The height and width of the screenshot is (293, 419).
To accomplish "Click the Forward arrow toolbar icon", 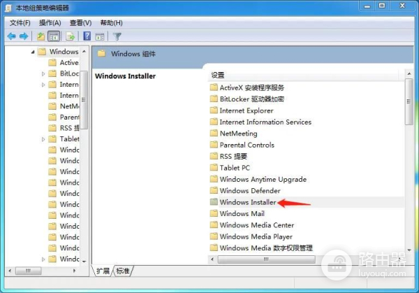I will pos(24,36).
